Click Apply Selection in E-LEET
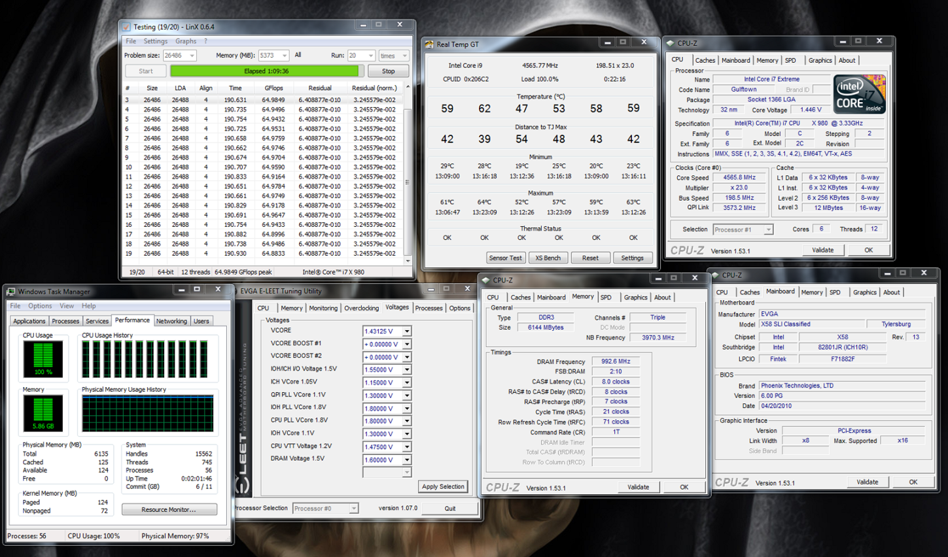Viewport: 948px width, 557px height. point(443,486)
